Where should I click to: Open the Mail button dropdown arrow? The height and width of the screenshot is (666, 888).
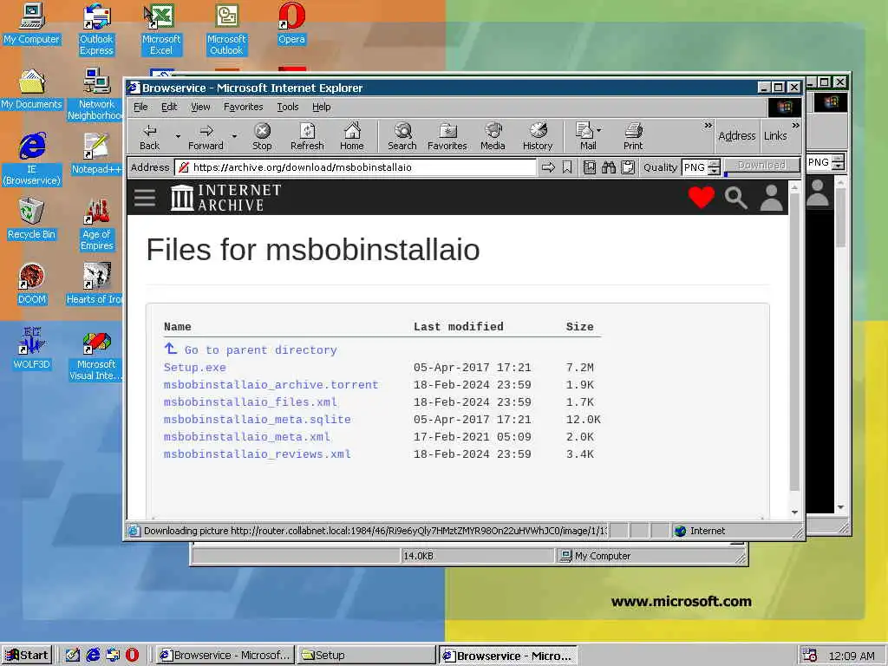pos(599,130)
